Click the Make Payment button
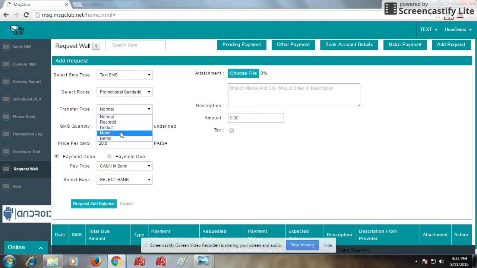The height and width of the screenshot is (268, 477). 405,45
